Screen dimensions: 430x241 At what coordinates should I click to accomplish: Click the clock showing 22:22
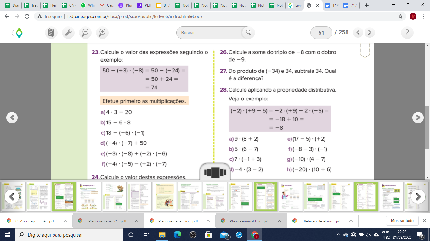click(402, 232)
